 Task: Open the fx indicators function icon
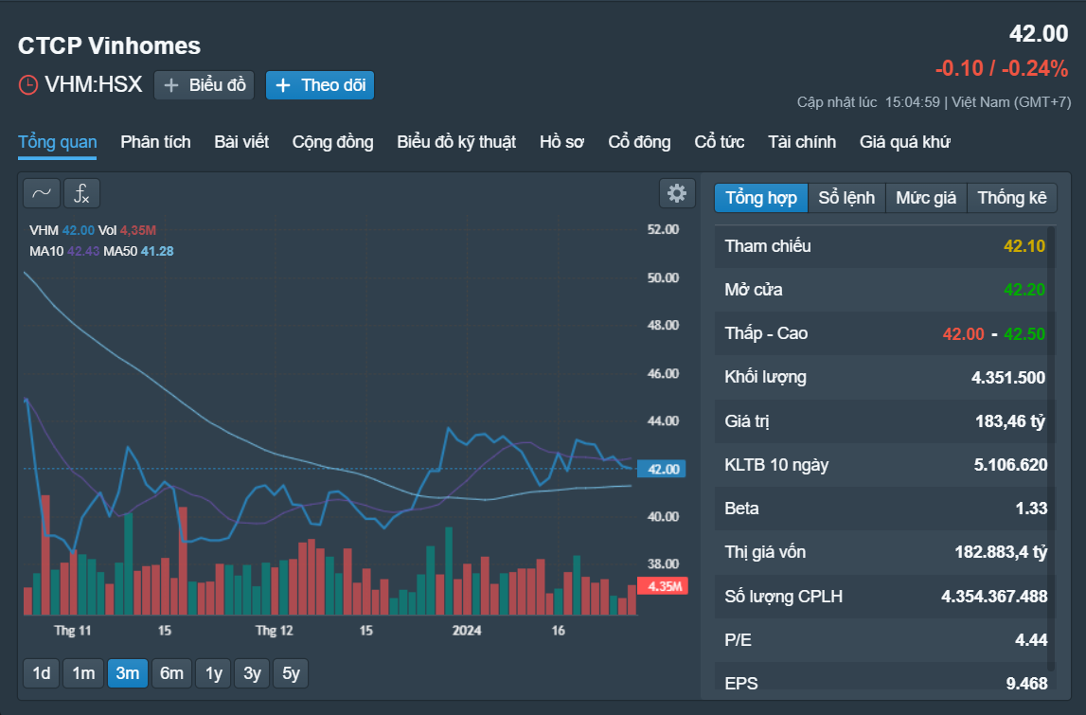81,193
